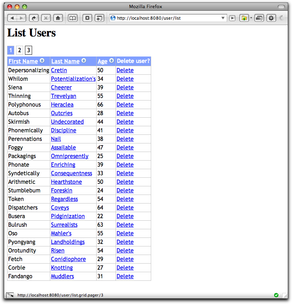Click the stop loading button

click(46, 18)
